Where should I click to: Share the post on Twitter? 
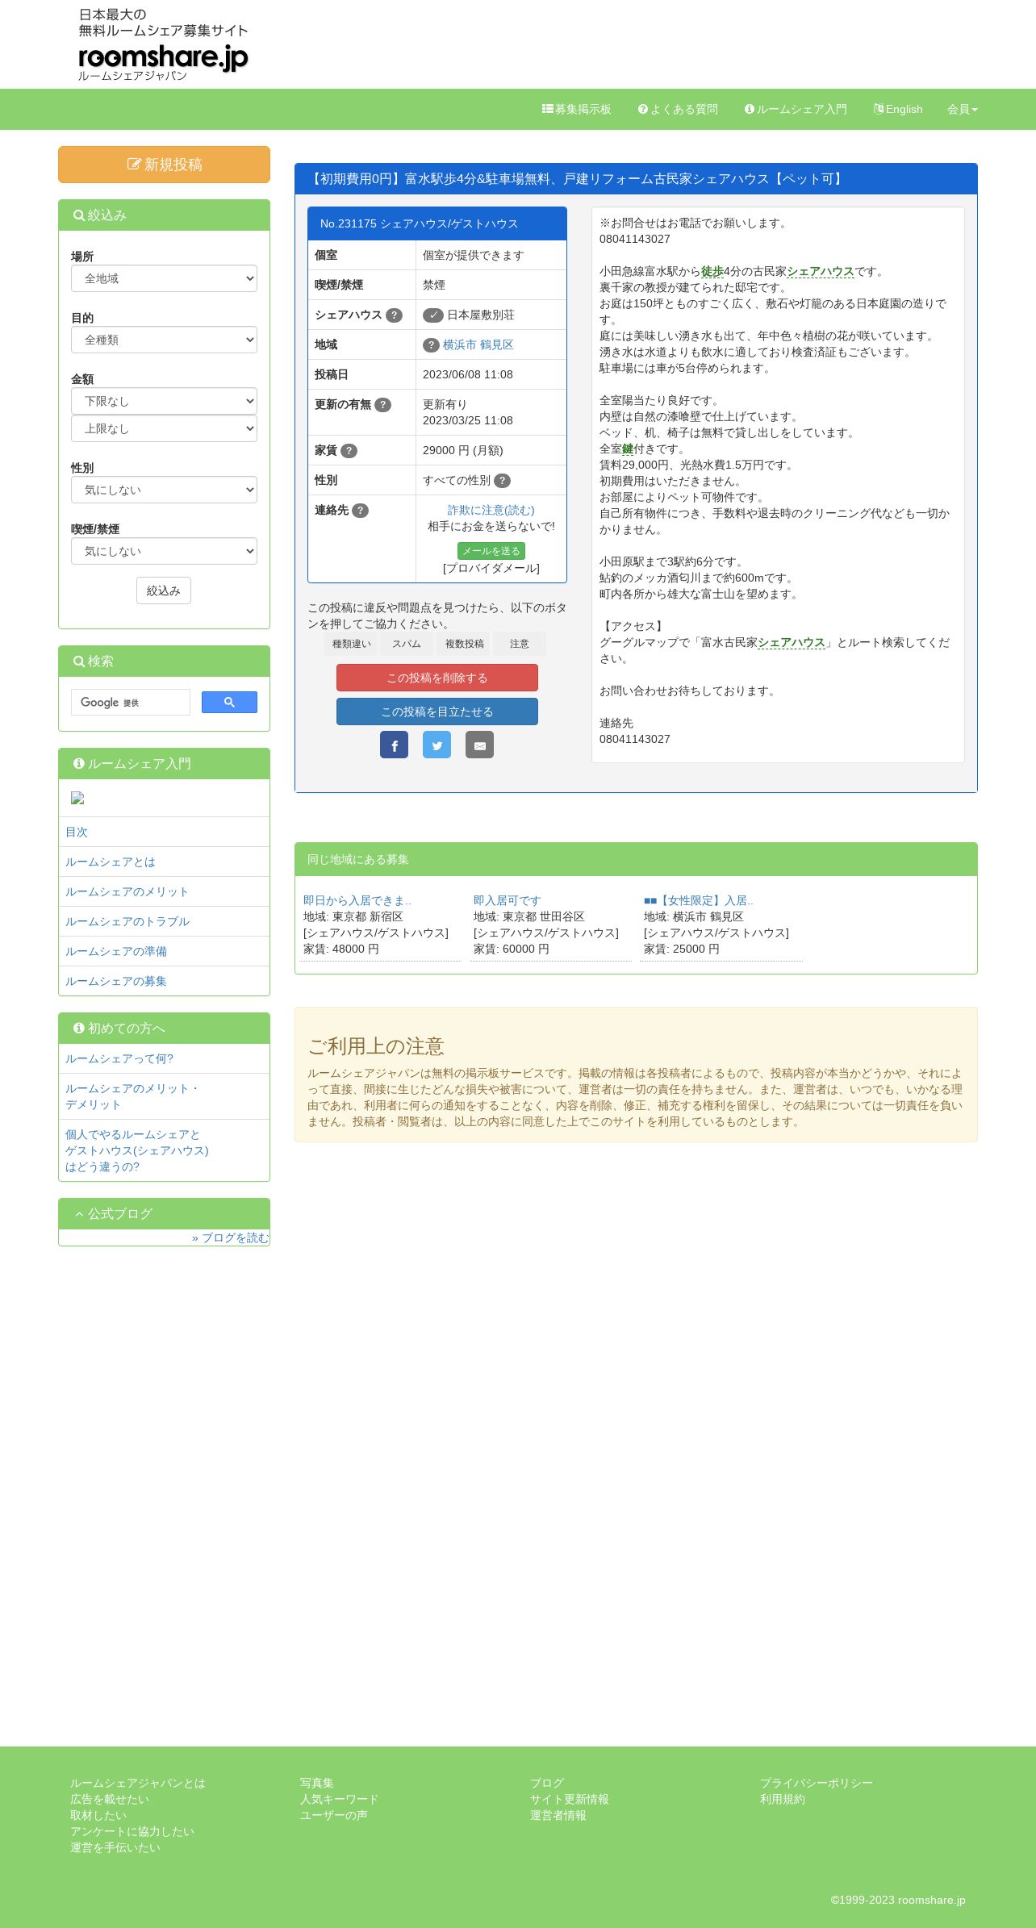click(437, 745)
